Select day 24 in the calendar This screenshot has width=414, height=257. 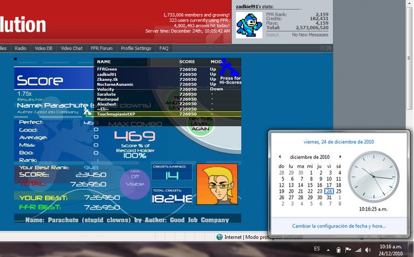[329, 191]
